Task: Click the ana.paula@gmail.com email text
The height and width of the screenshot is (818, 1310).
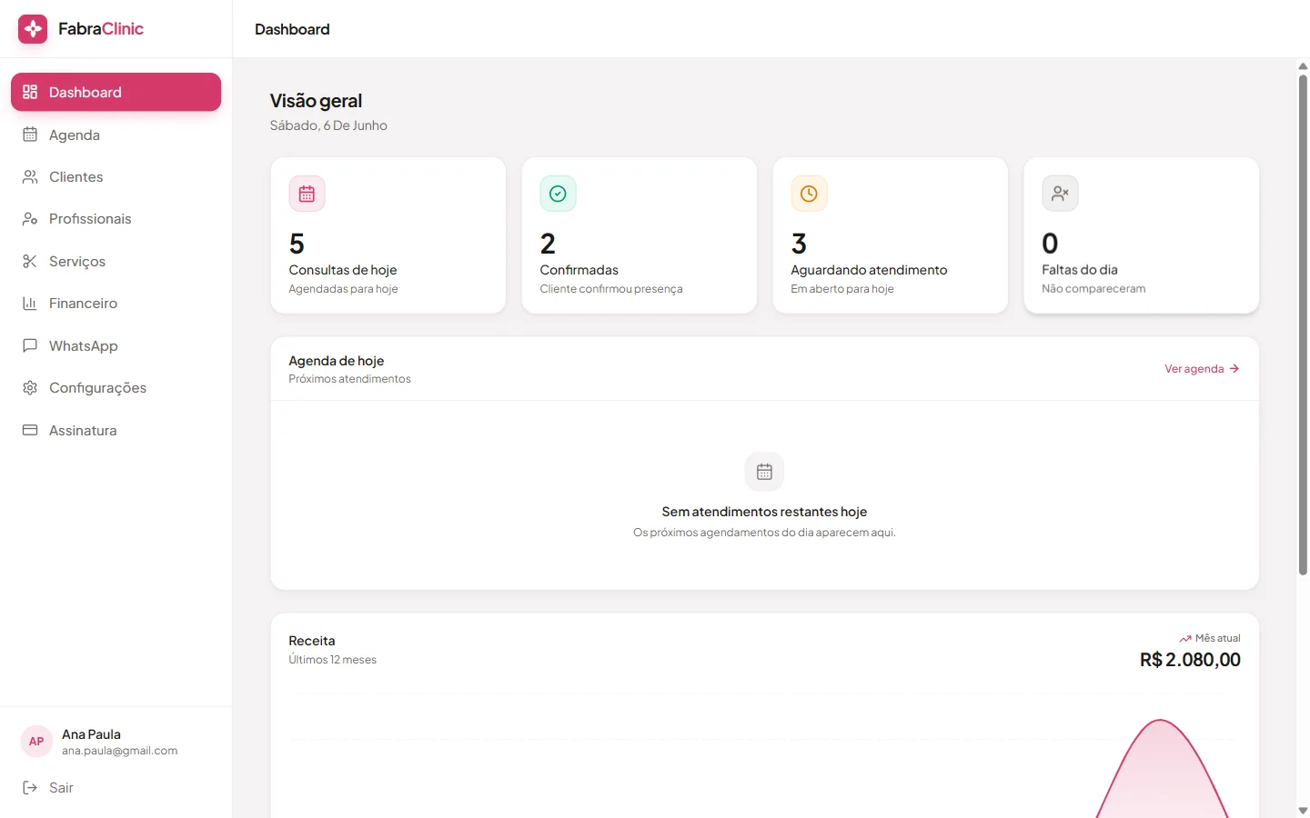Action: tap(120, 751)
